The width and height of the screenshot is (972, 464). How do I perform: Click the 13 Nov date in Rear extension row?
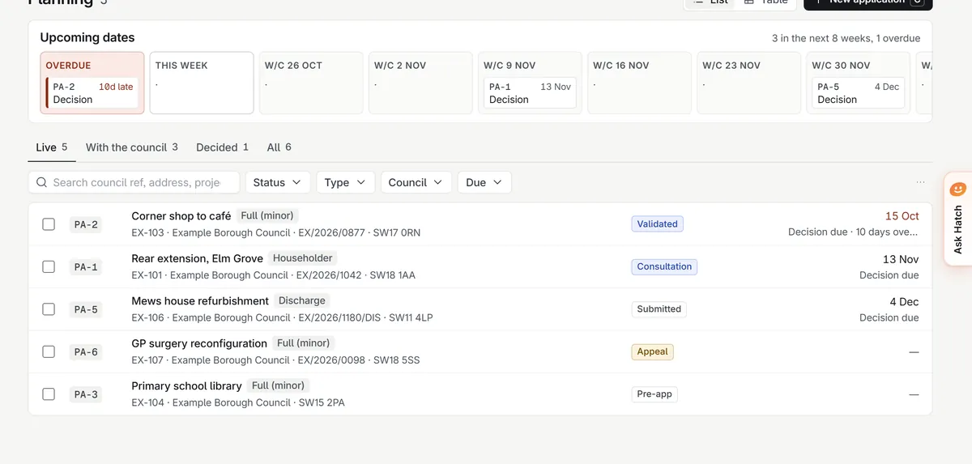click(901, 259)
